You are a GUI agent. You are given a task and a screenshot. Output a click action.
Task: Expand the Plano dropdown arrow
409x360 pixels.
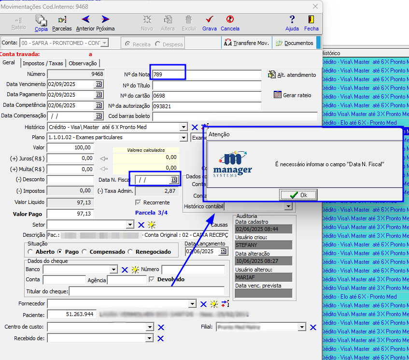click(x=183, y=137)
